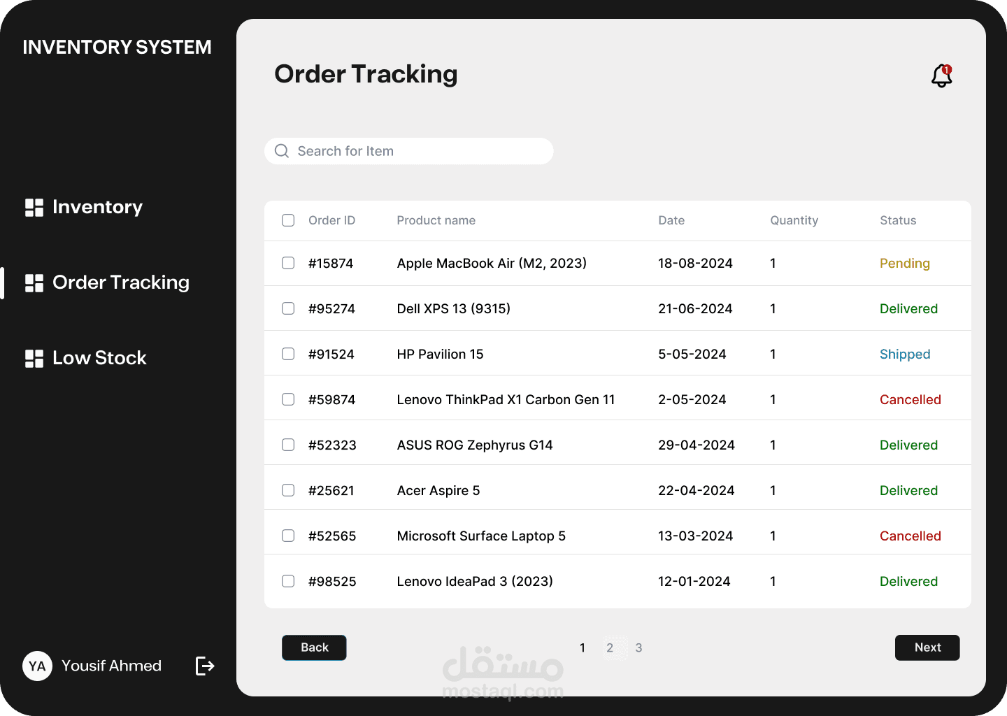This screenshot has height=716, width=1007.
Task: Jump to page 3
Action: (x=638, y=648)
